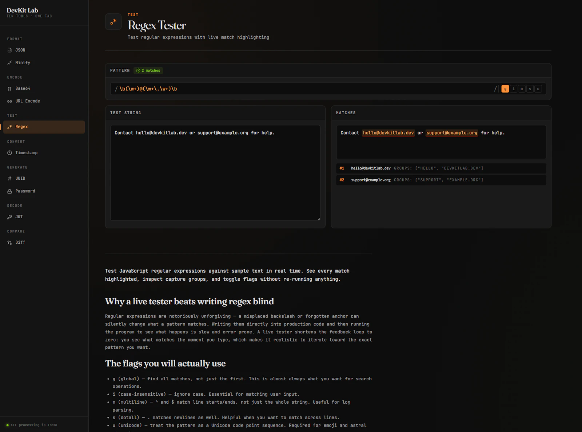This screenshot has width=582, height=432.
Task: Open the Timestamp converter
Action: click(44, 153)
